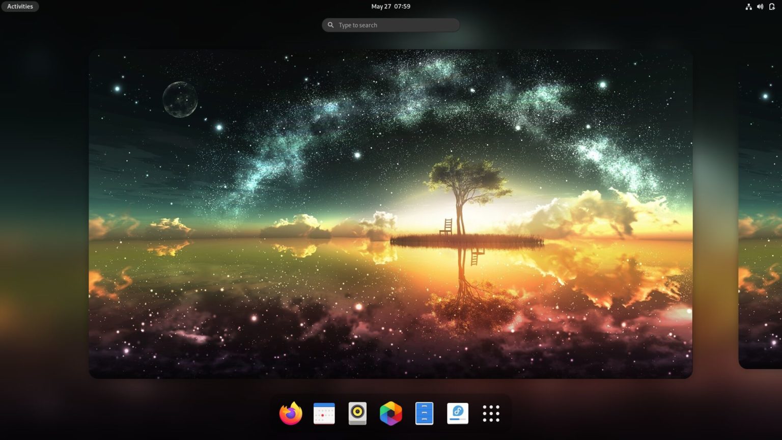Click the current workspace preview
This screenshot has height=440, width=782.
[390, 212]
